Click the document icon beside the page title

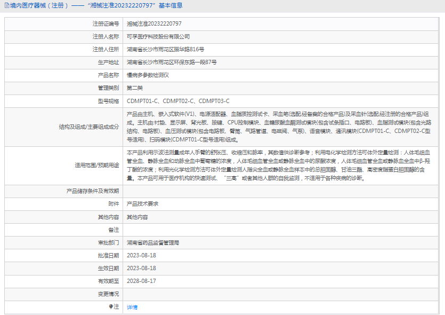[x=7, y=6]
